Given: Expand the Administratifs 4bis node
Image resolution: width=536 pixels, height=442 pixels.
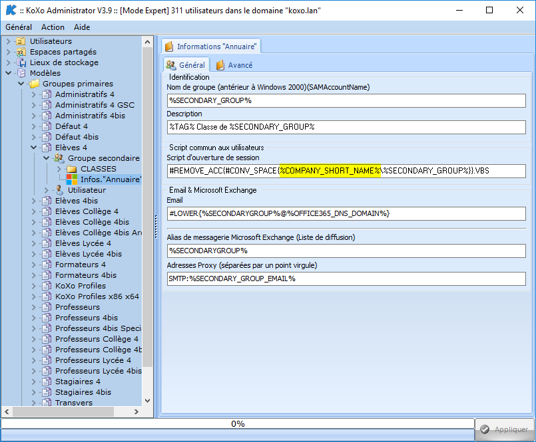Looking at the screenshot, I should point(34,116).
